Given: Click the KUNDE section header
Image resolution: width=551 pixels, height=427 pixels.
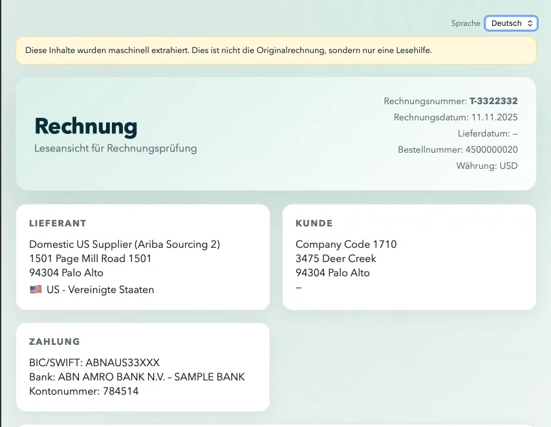Looking at the screenshot, I should [314, 223].
